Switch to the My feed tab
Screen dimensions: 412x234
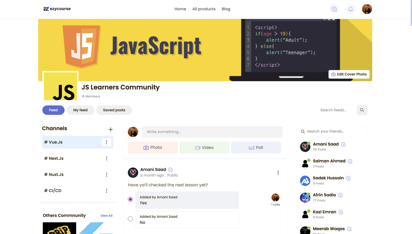(x=80, y=110)
